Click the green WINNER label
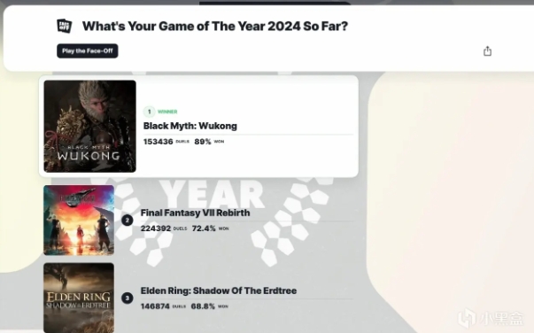The width and height of the screenshot is (534, 333). click(167, 112)
